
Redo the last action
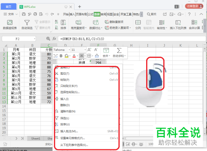[52, 14]
